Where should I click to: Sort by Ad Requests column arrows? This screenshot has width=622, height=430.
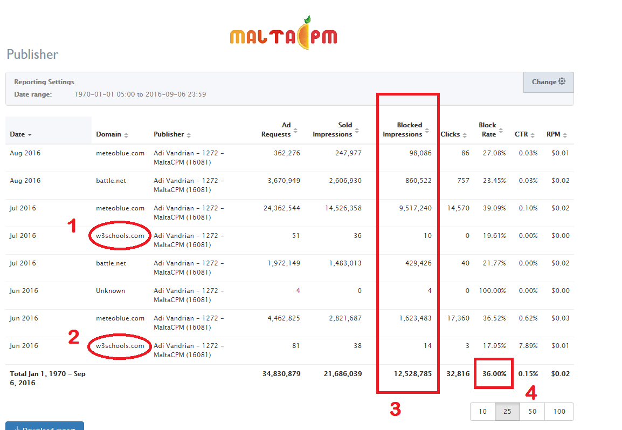(x=295, y=130)
